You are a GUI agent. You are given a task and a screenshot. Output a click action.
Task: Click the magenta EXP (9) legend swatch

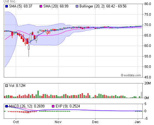click(x=53, y=106)
